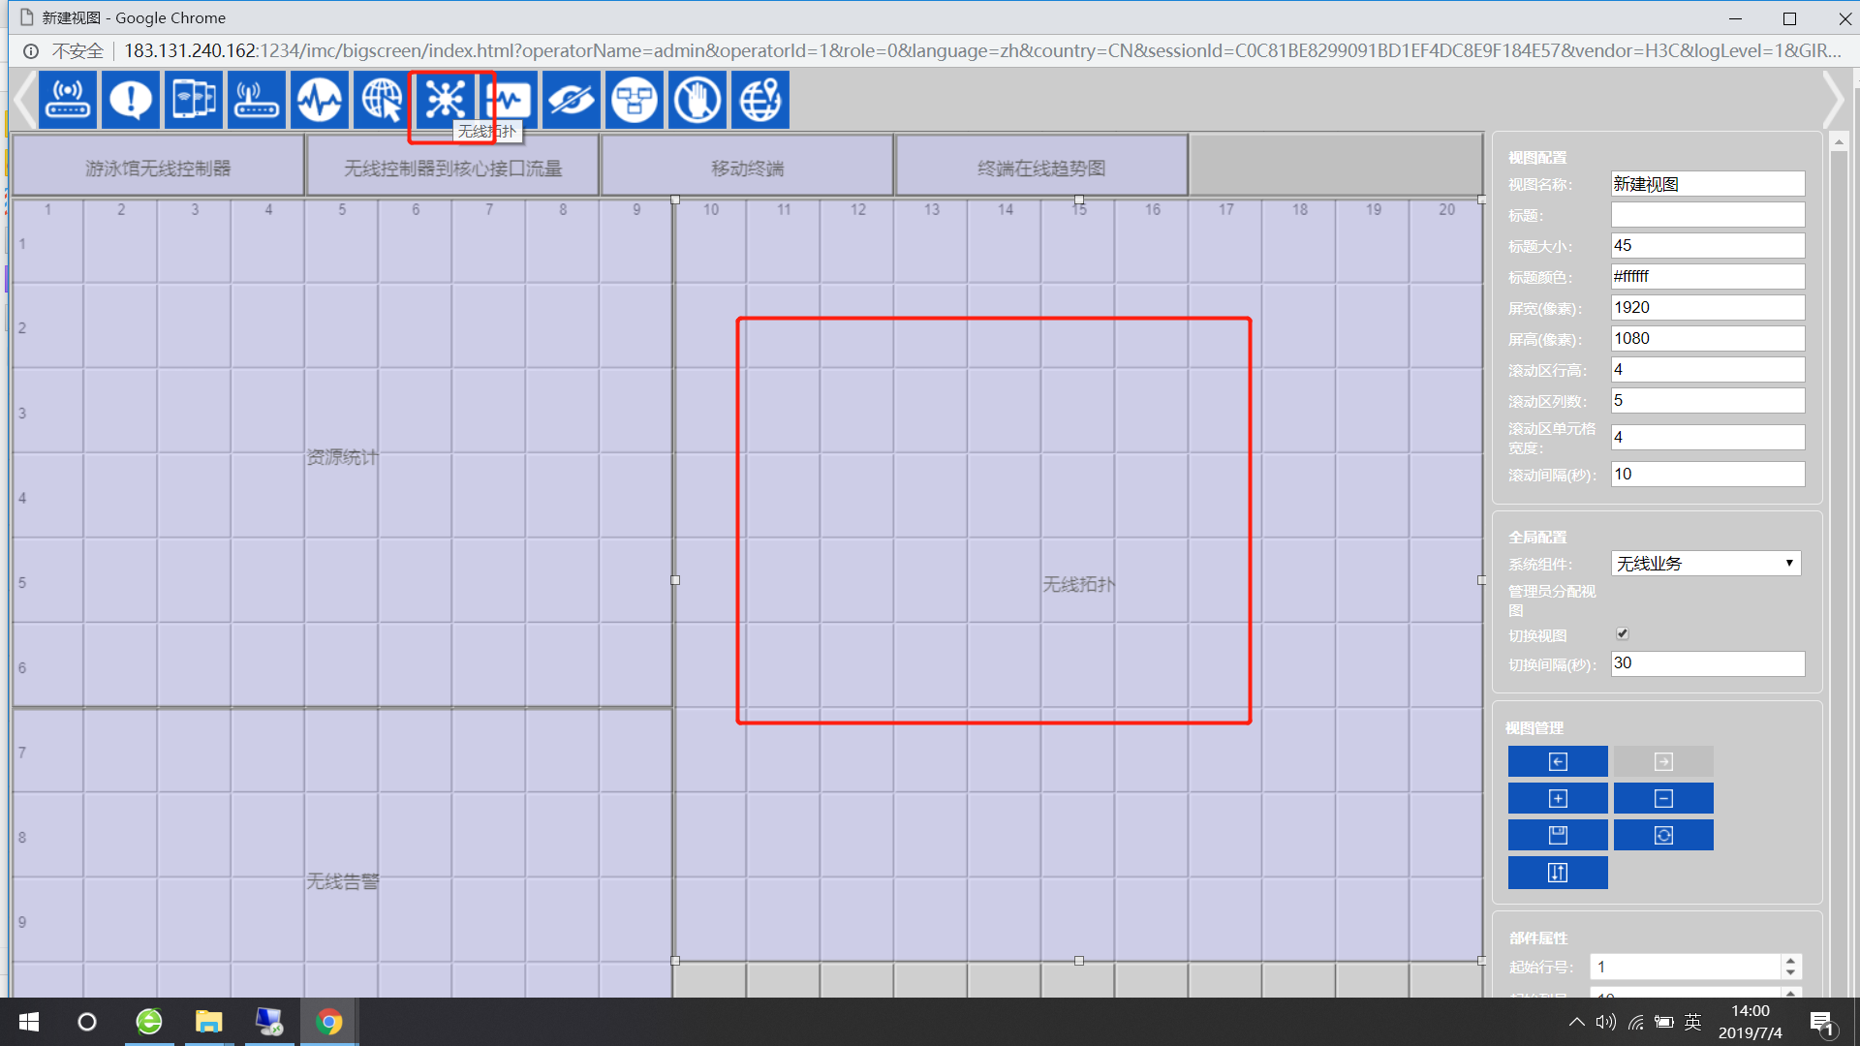Viewport: 1860px width, 1046px height.
Task: Click the add view plus button
Action: click(1557, 798)
